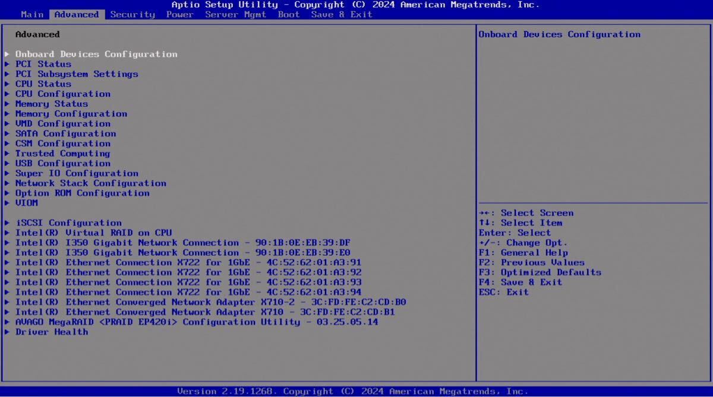Open Intel(R) Virtual RAID on CPU
The height and width of the screenshot is (397, 713).
pyautogui.click(x=93, y=233)
